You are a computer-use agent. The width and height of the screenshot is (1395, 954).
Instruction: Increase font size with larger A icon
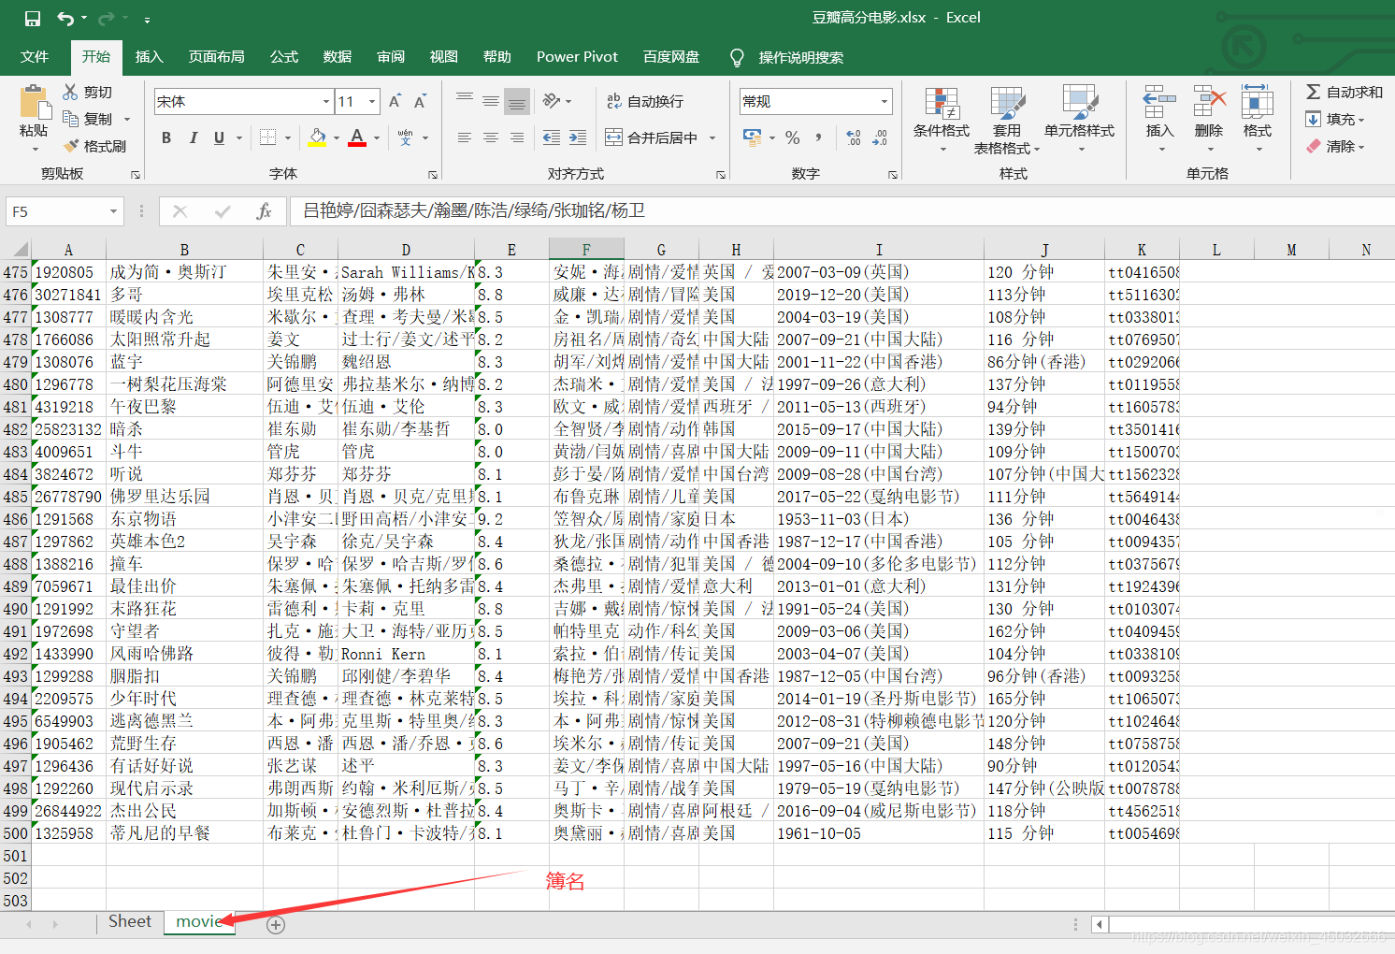tap(395, 101)
